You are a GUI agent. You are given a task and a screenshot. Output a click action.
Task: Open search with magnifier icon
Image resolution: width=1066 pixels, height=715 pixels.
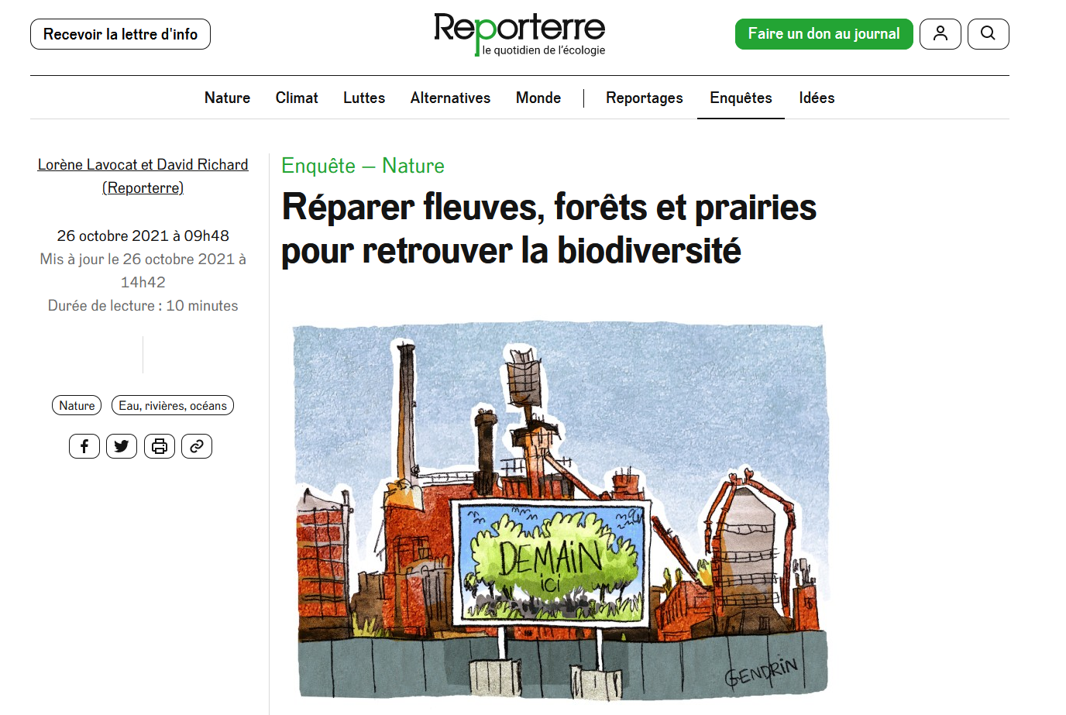(988, 34)
